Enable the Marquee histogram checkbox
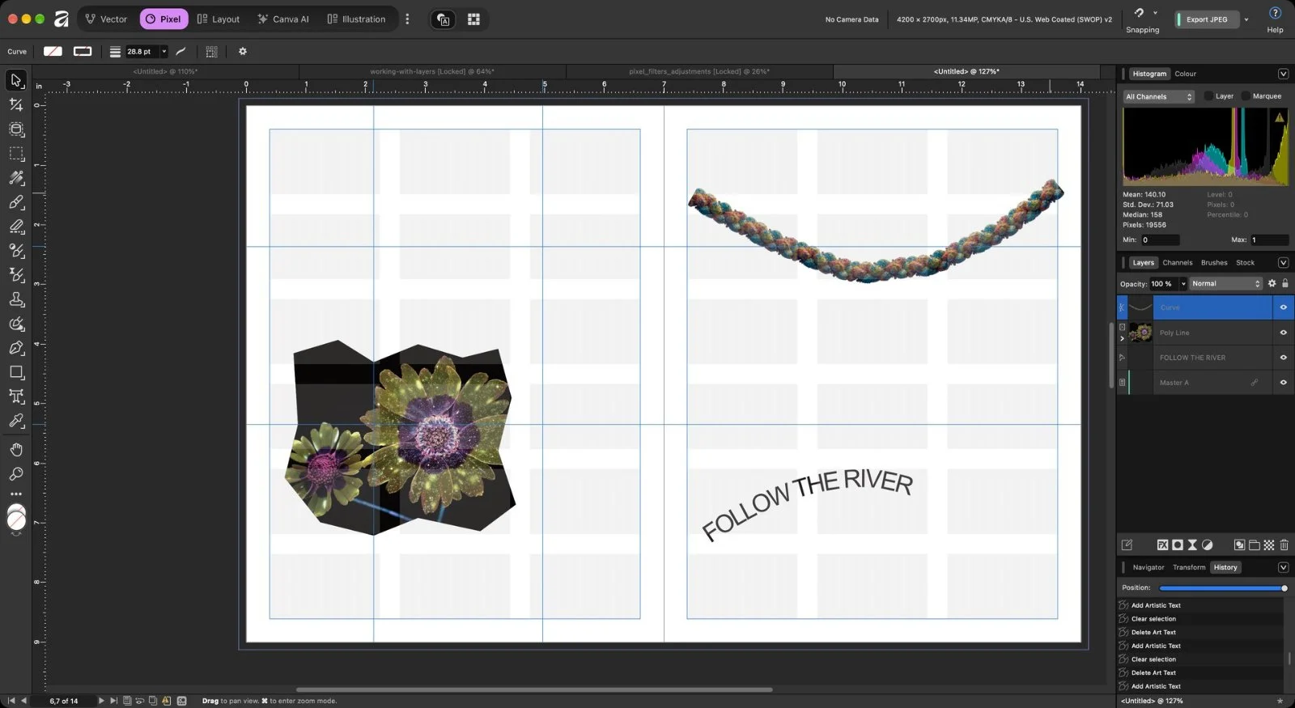This screenshot has width=1295, height=708. (x=1246, y=96)
